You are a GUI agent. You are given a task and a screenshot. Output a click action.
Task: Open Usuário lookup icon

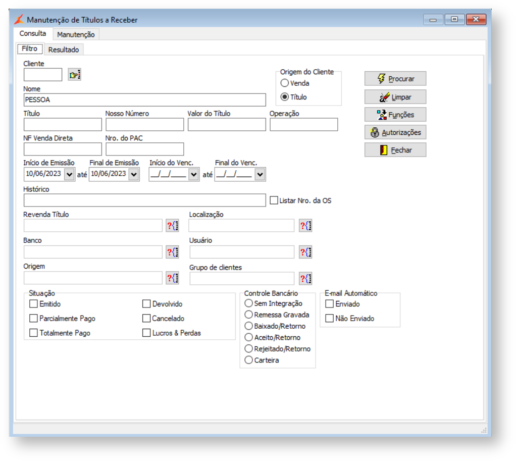[x=306, y=252]
